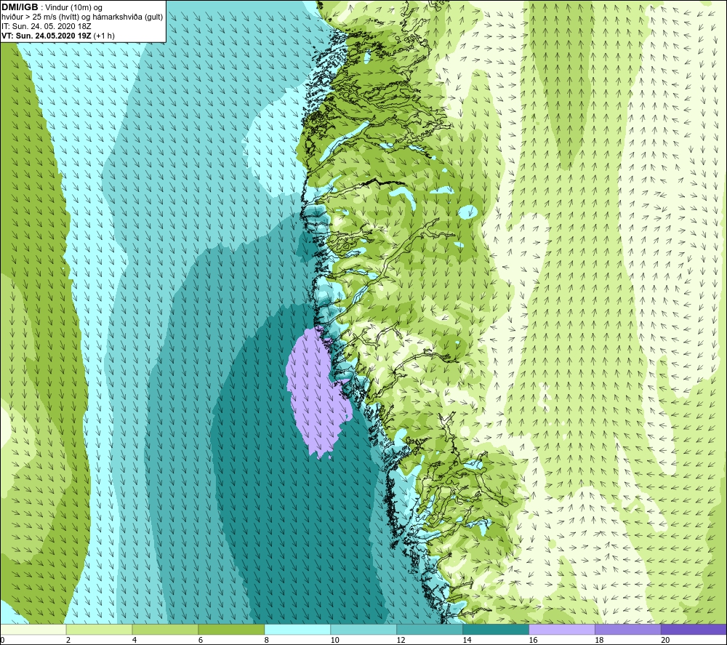Viewport: 727px width, 645px height.
Task: Click the purple strong-wind area offshore
Action: click(x=317, y=392)
